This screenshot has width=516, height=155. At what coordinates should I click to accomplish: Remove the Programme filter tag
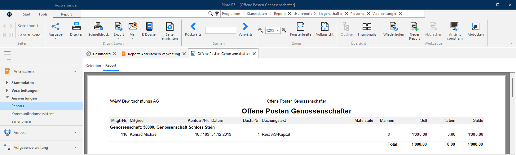[x=243, y=14]
